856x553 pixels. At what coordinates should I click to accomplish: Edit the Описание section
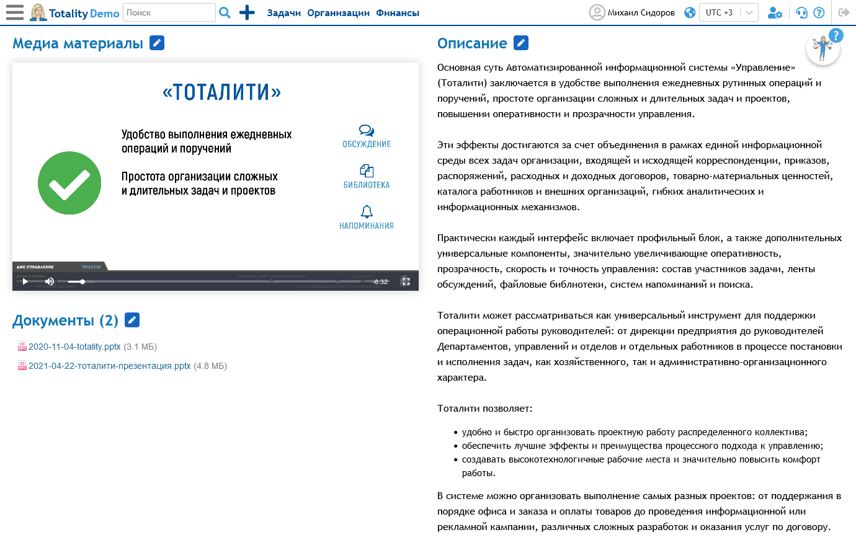coord(521,43)
